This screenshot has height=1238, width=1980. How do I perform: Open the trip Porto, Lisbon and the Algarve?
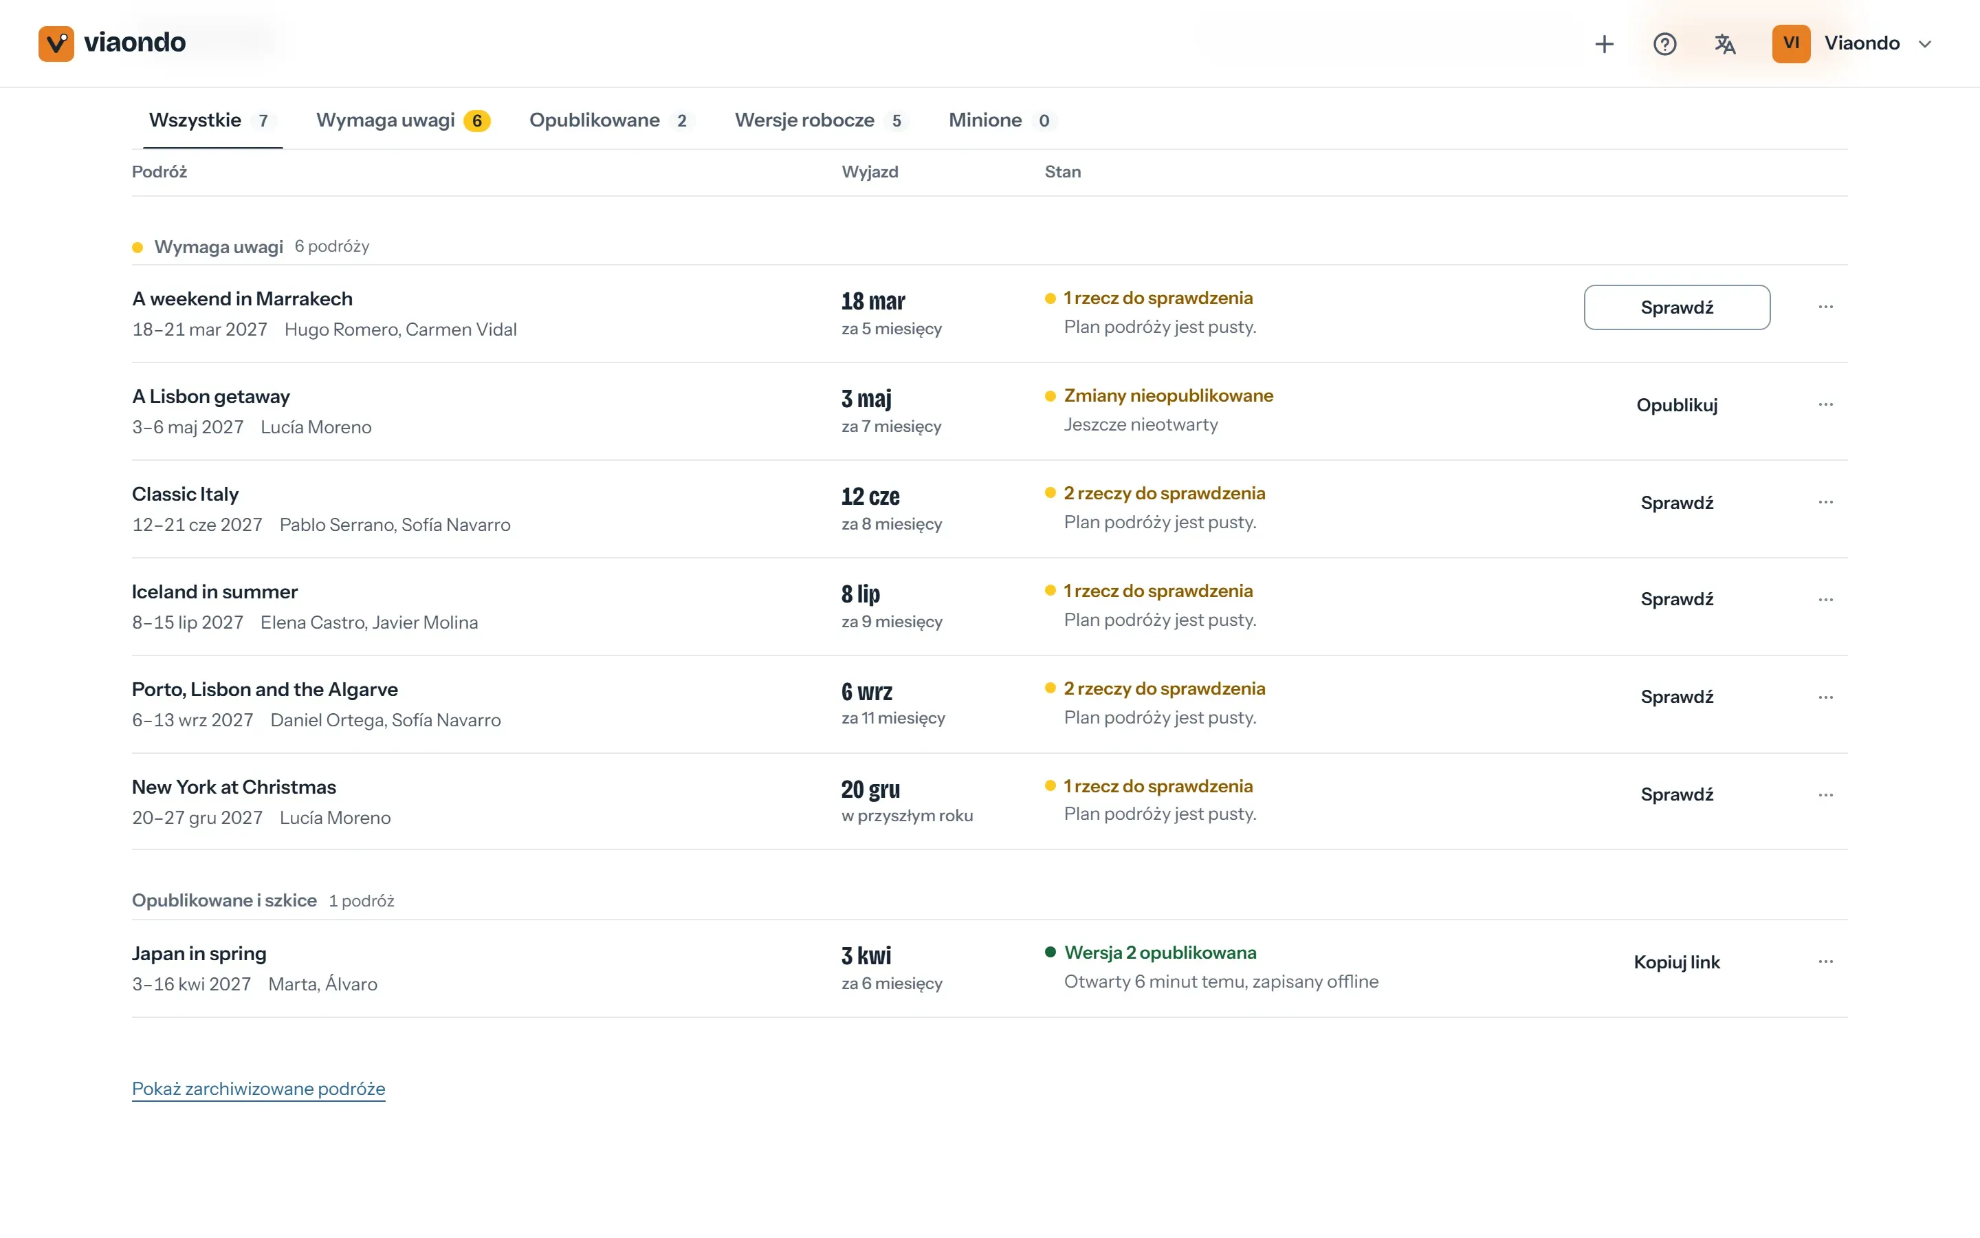coord(265,689)
